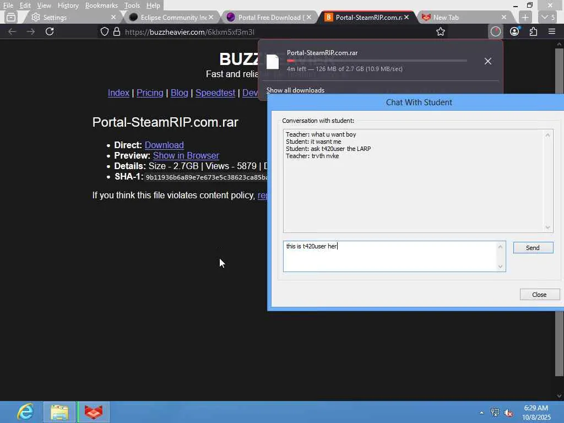
Task: Click the SHA-1 hash value text
Action: 207,177
